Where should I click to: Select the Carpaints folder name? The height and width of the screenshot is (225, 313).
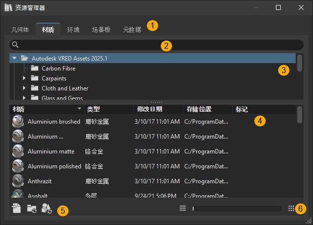54,78
